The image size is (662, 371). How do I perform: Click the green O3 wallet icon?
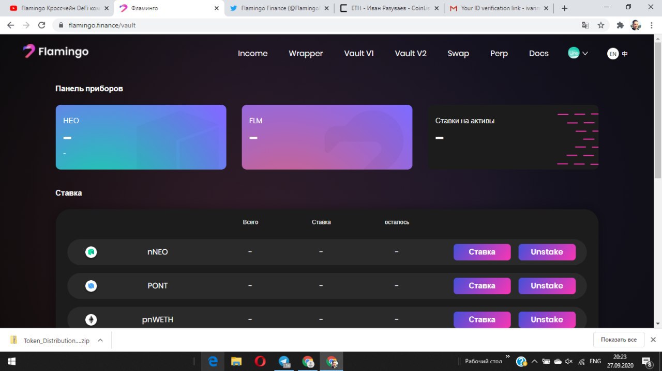[x=574, y=53]
